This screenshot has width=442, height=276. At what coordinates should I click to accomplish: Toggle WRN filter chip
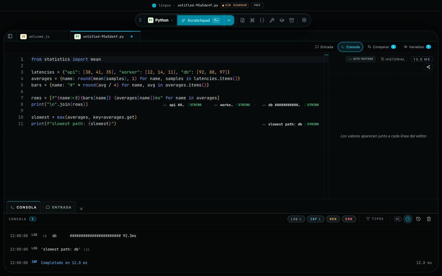(333, 219)
